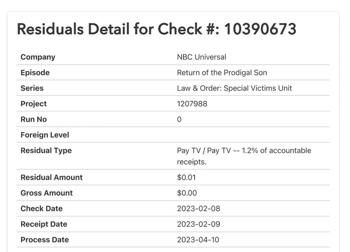Click the process date 2023-04-10

pyautogui.click(x=198, y=240)
